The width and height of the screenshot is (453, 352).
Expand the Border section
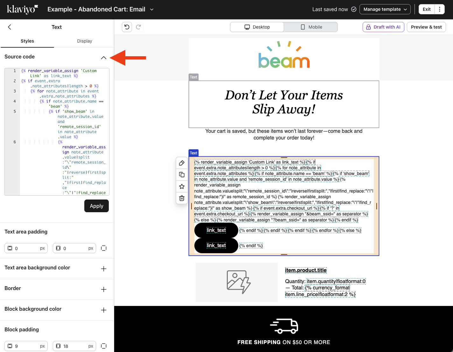pyautogui.click(x=104, y=289)
